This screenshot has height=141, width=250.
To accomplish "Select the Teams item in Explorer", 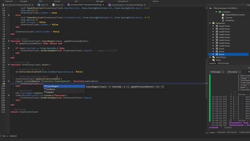I will click(218, 60).
